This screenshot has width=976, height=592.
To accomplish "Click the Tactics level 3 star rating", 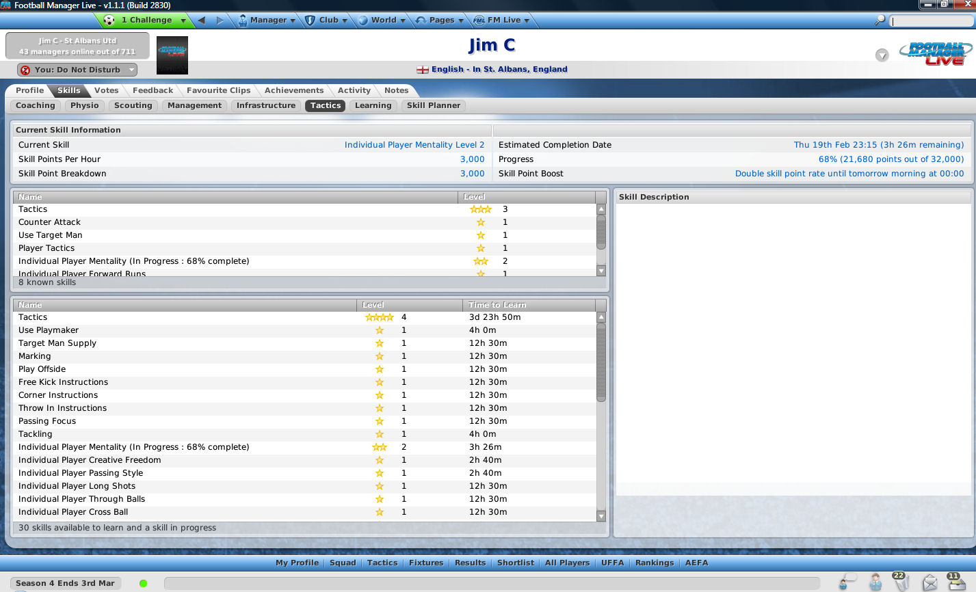I will click(481, 209).
